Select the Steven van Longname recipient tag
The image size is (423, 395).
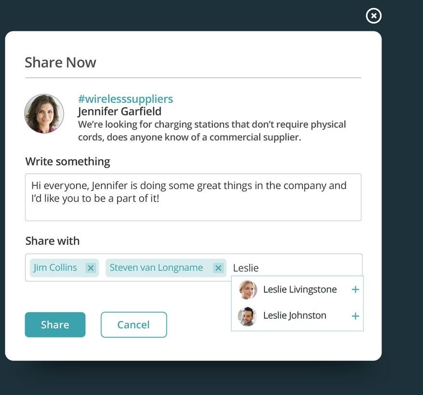(x=156, y=268)
